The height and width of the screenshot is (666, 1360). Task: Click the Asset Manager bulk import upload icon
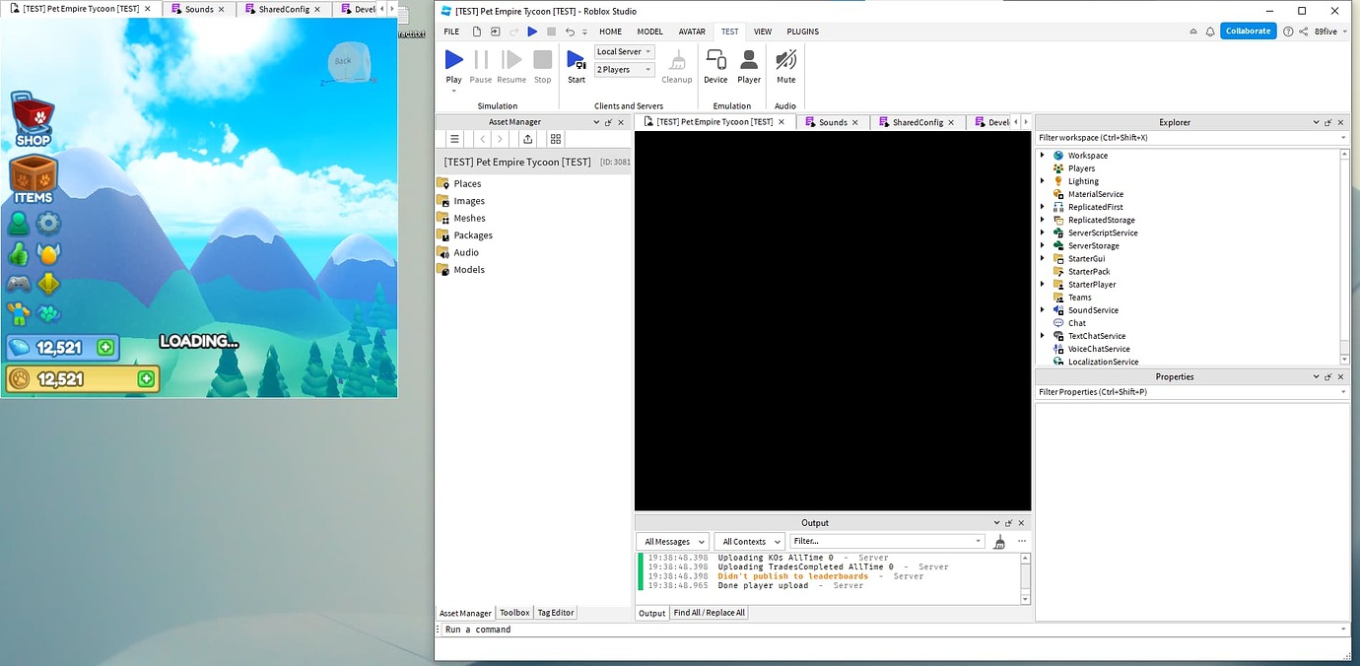click(x=528, y=139)
